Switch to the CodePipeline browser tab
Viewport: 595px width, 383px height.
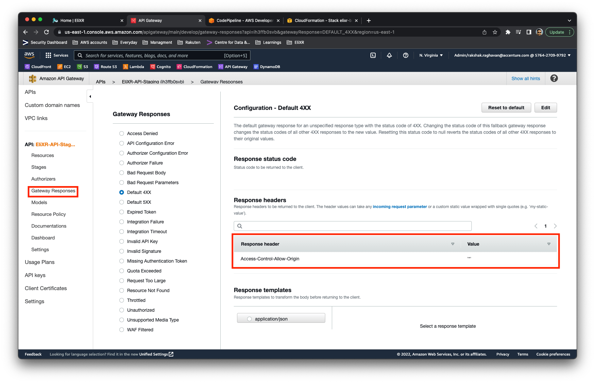244,20
